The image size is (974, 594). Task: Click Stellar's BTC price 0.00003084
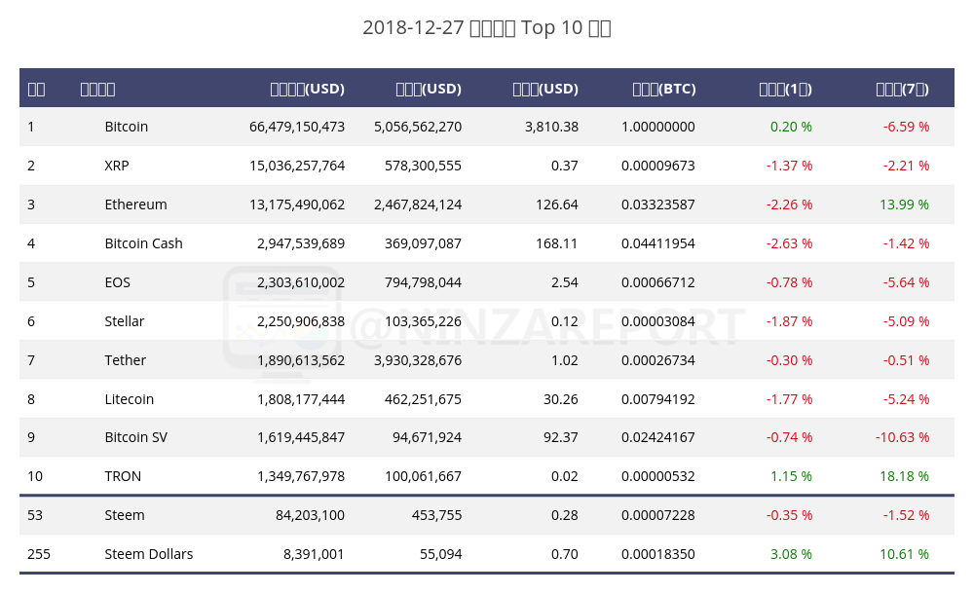click(x=658, y=321)
